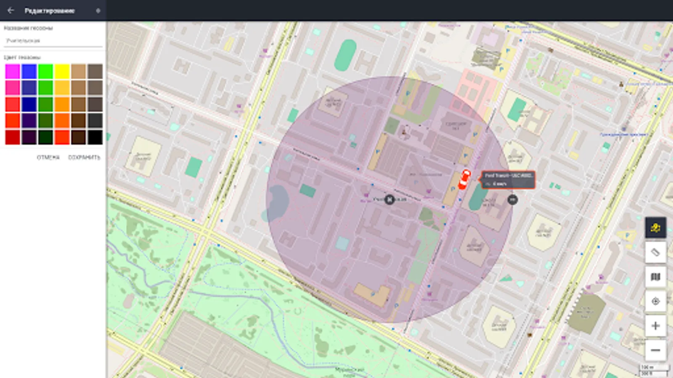Screen dimensions: 673x378
Task: Click the small icon right of Редактирование title
Action: [98, 10]
